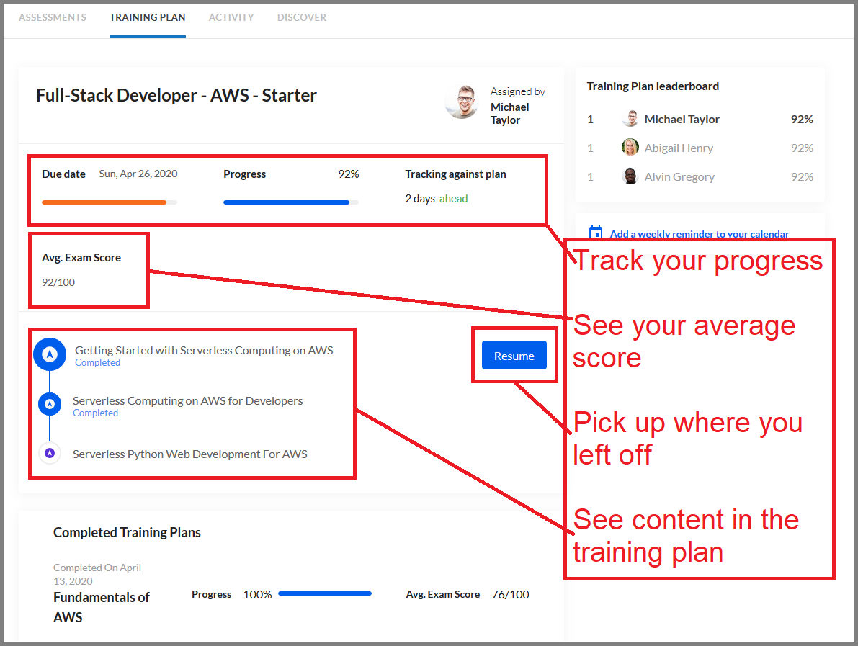Click the Full-Stack Developer - AWS - Starter heading
858x646 pixels.
[x=176, y=96]
